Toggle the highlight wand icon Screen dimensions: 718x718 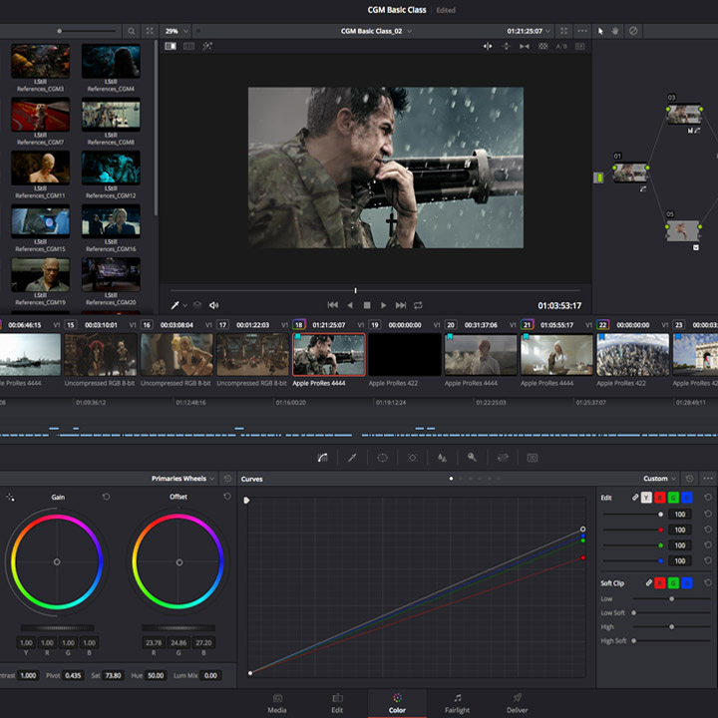(x=207, y=46)
